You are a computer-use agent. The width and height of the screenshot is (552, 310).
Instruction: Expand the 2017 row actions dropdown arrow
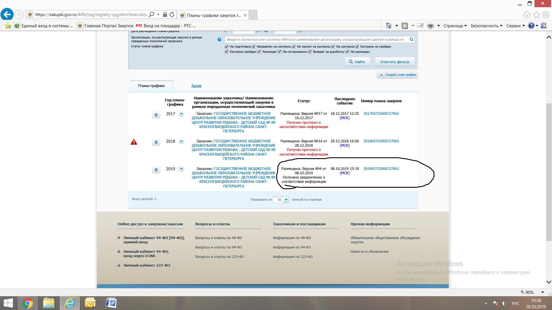point(181,114)
